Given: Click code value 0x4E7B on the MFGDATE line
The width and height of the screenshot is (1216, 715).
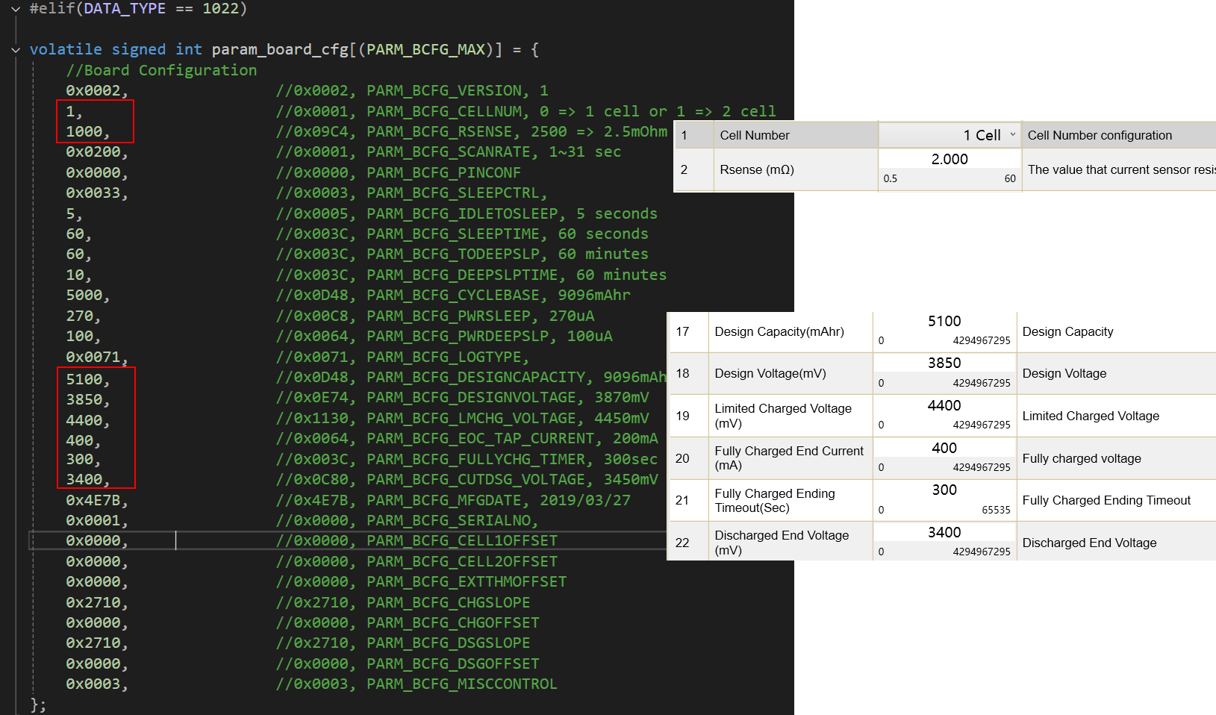Looking at the screenshot, I should pyautogui.click(x=93, y=500).
